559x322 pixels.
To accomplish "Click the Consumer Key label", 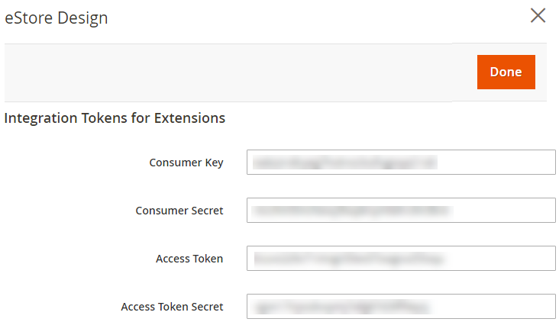I will tap(186, 163).
